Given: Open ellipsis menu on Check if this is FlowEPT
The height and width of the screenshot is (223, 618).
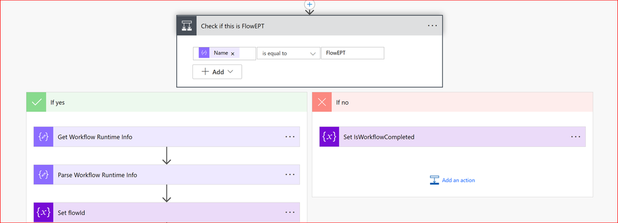Looking at the screenshot, I should [432, 25].
